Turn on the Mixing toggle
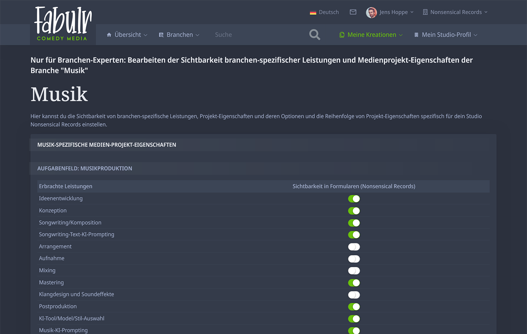 pos(354,271)
